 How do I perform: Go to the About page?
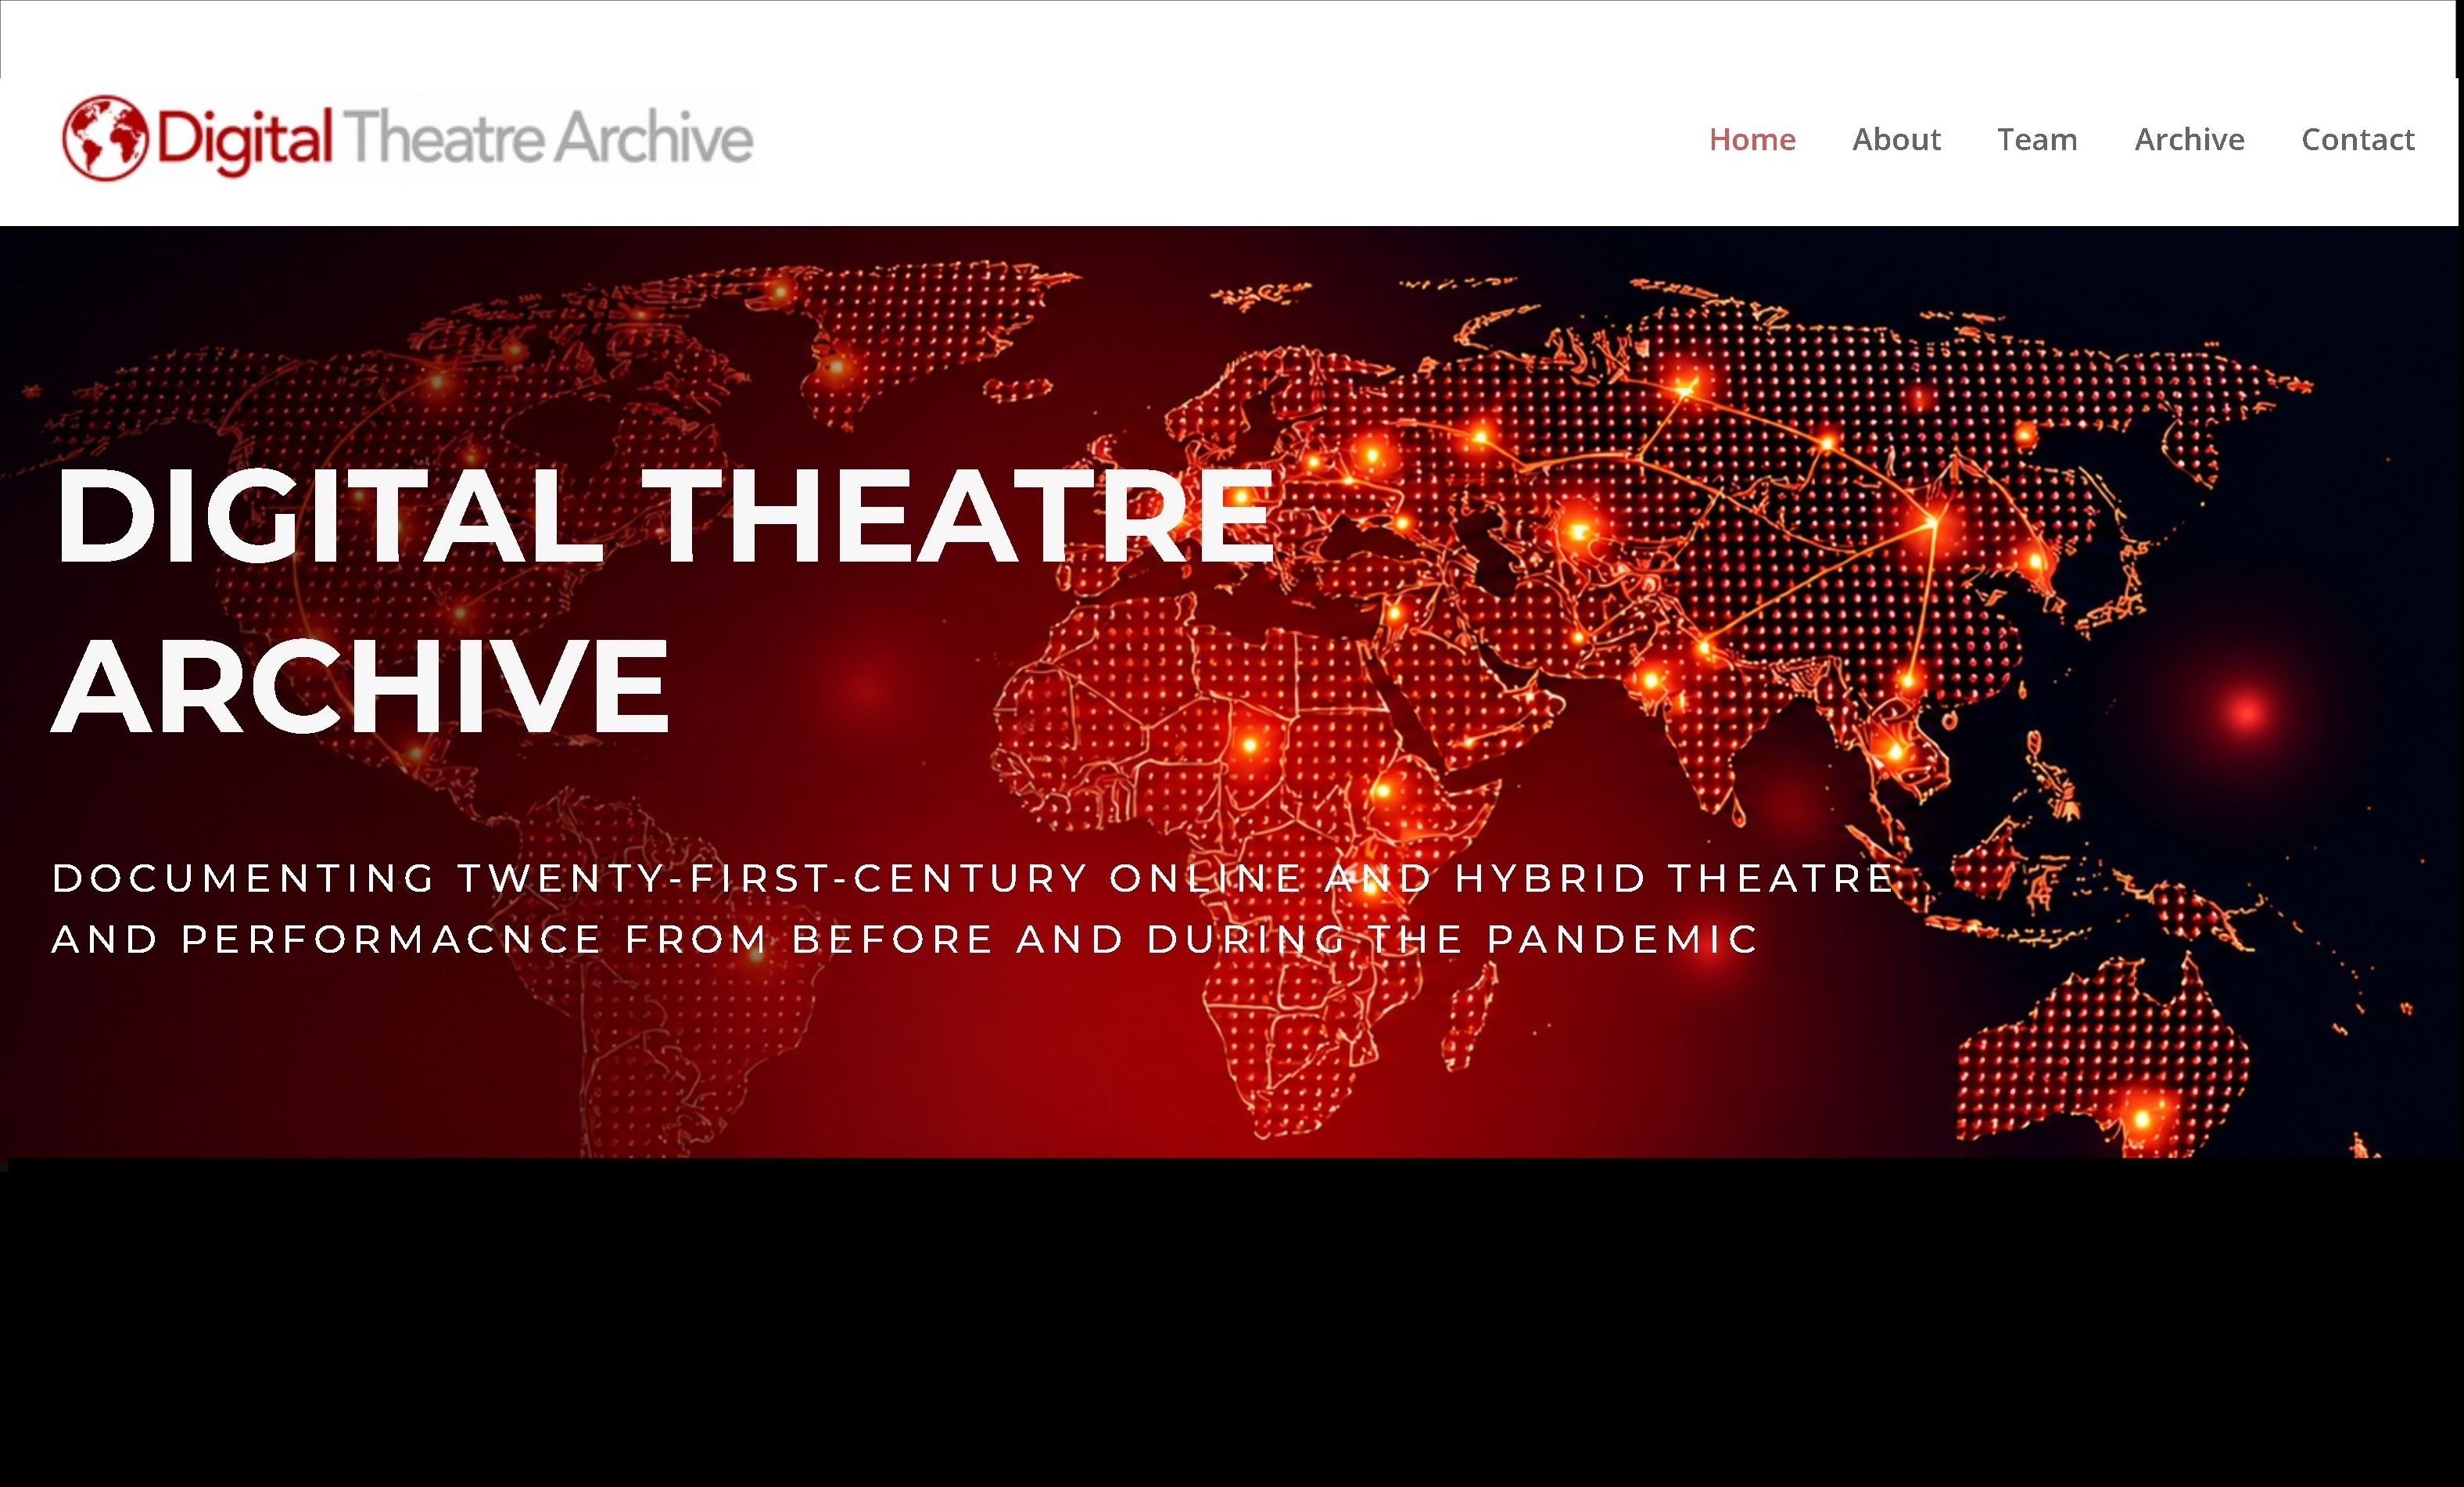[1896, 139]
